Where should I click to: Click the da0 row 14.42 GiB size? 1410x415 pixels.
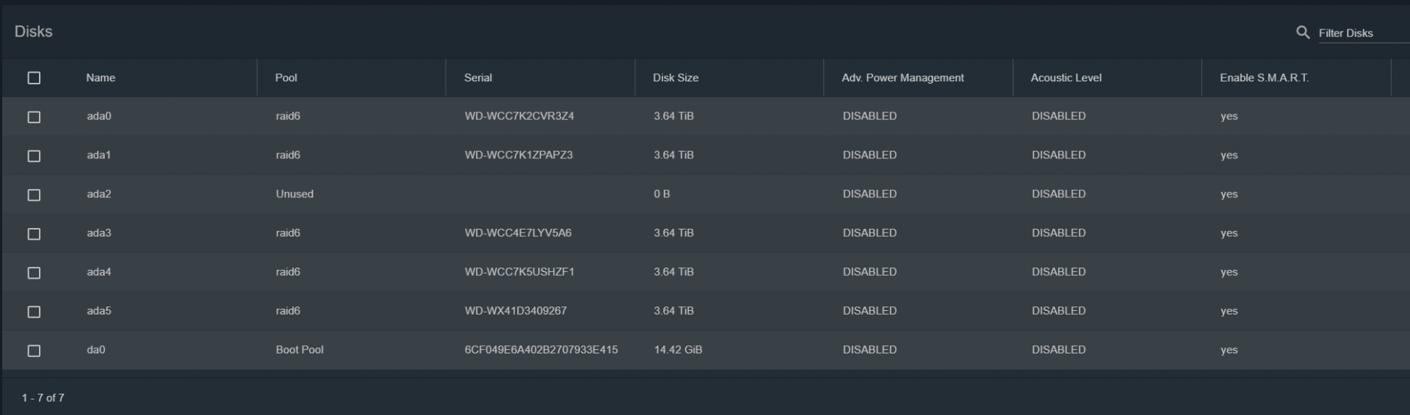(x=678, y=350)
